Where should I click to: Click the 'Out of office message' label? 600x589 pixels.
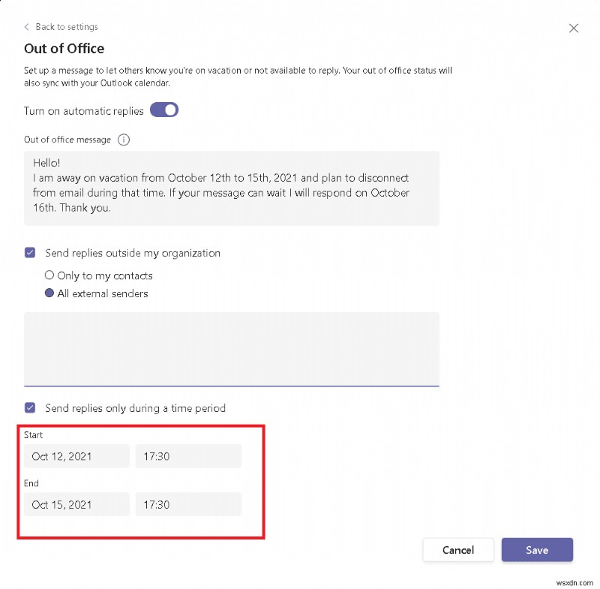[67, 140]
